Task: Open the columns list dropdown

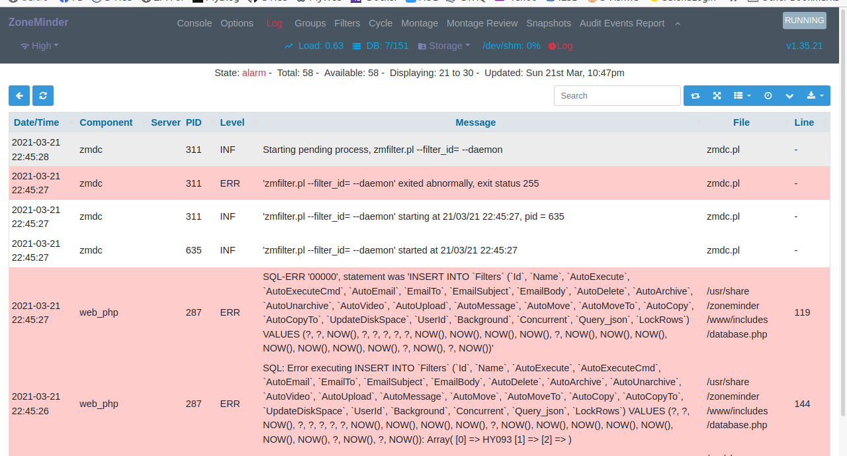Action: click(742, 95)
